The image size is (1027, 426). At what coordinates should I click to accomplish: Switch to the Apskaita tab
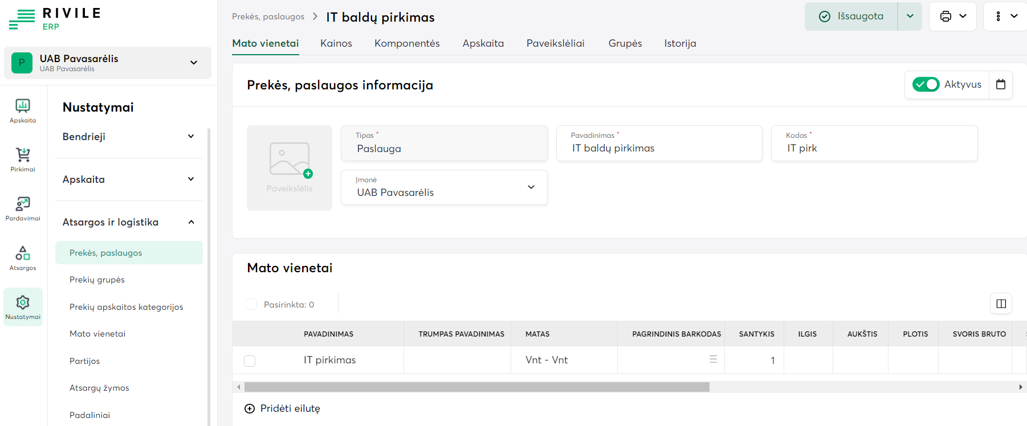[483, 43]
